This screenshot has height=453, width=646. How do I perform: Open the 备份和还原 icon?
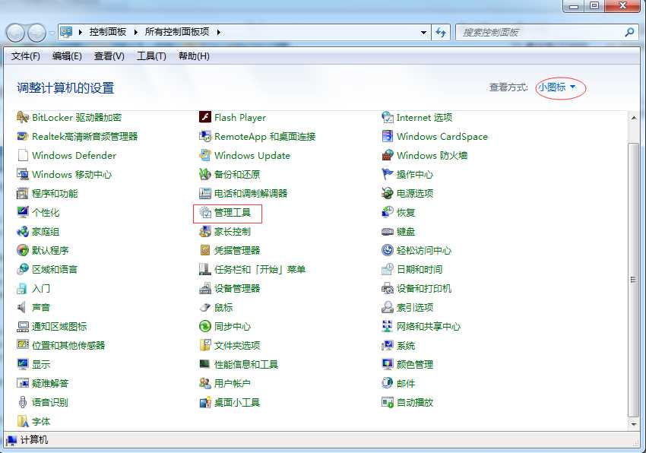click(204, 174)
